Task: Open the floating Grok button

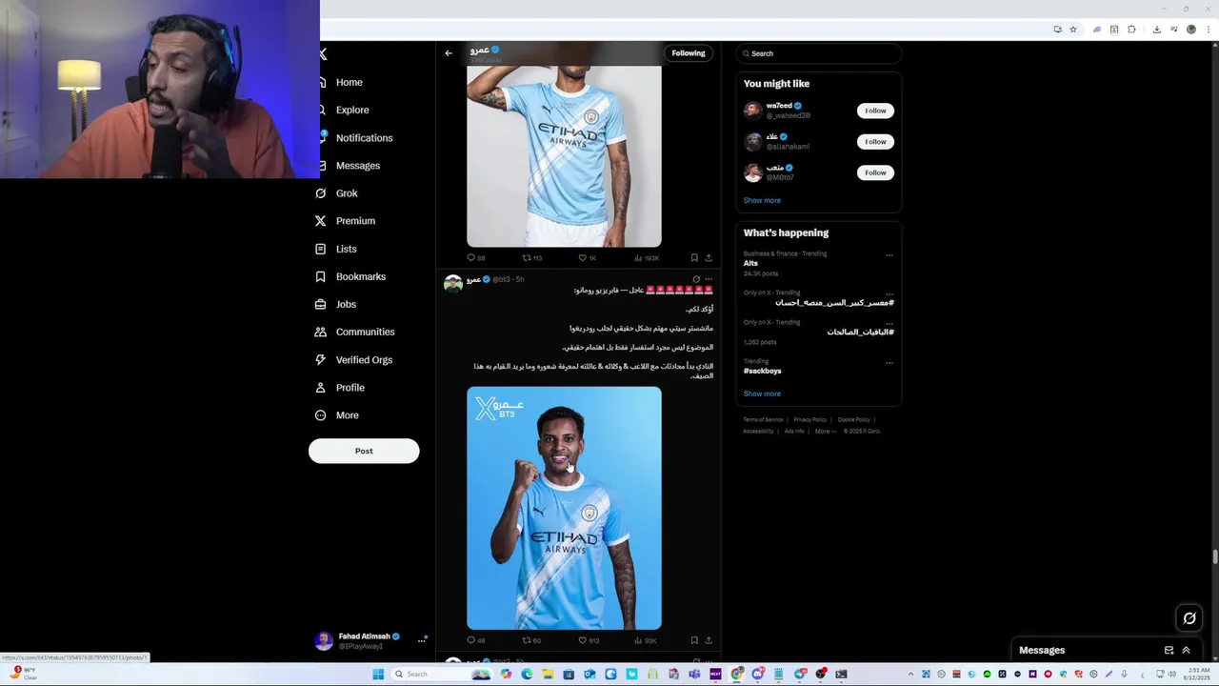Action: (1189, 618)
